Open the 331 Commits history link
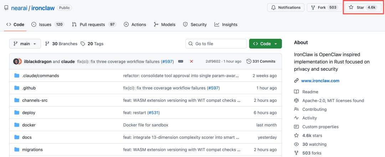 click(261, 61)
